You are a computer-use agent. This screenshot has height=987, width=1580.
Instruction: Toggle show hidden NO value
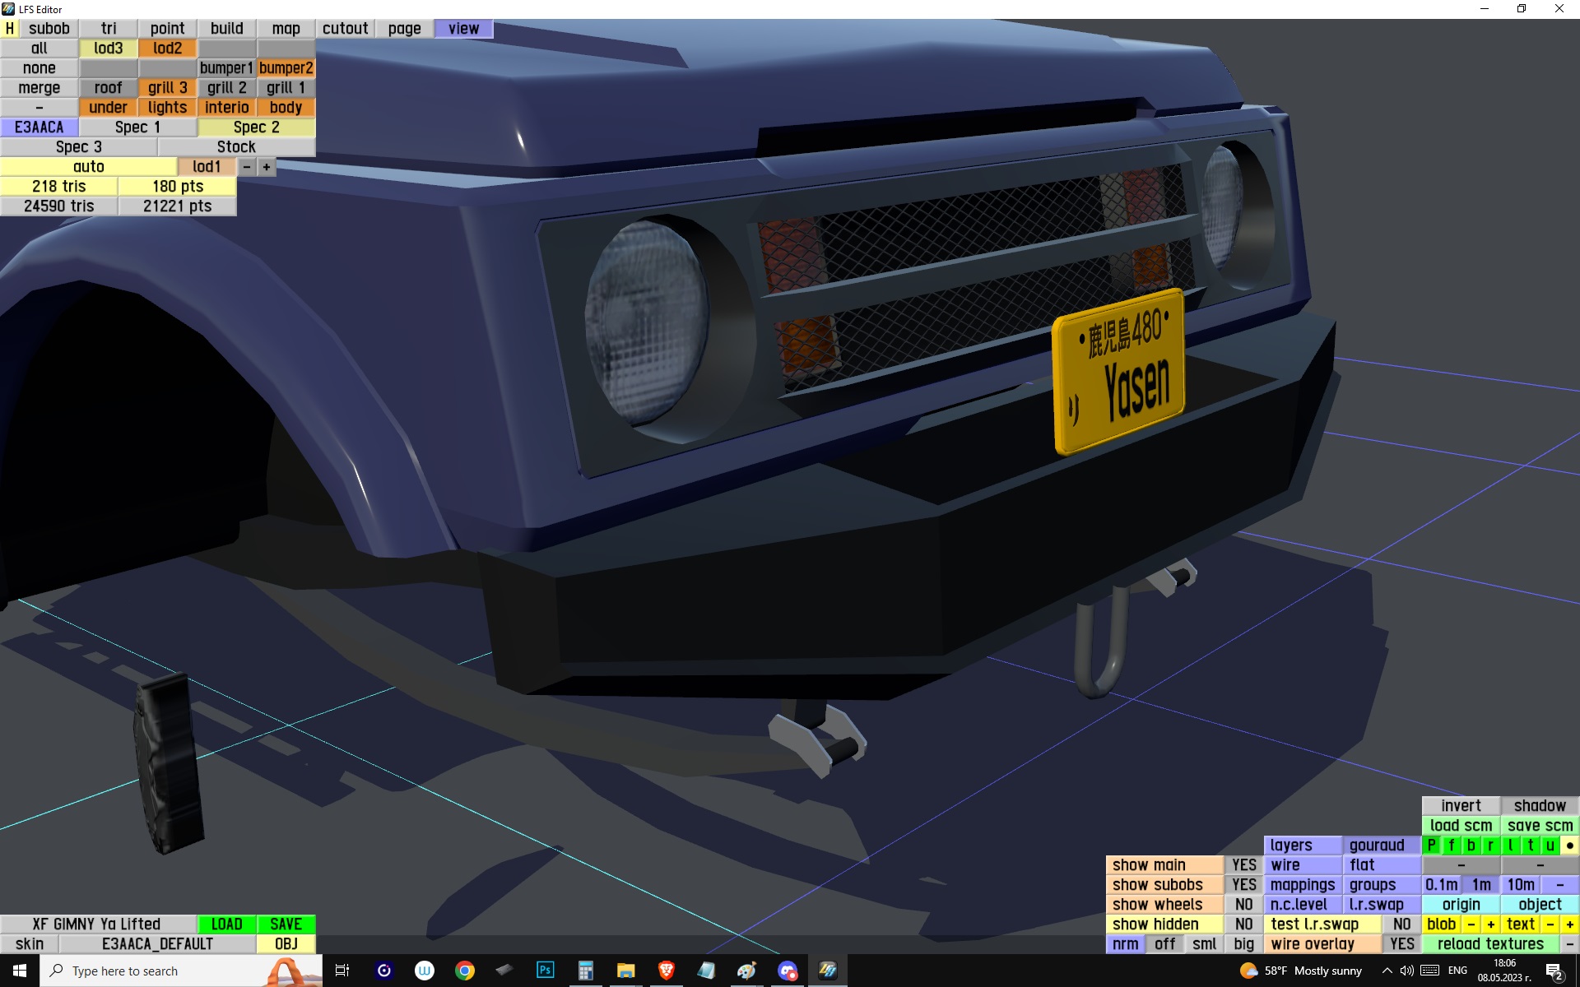(x=1243, y=924)
